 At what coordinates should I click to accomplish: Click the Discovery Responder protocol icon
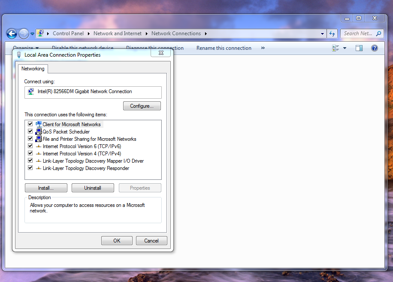39,168
